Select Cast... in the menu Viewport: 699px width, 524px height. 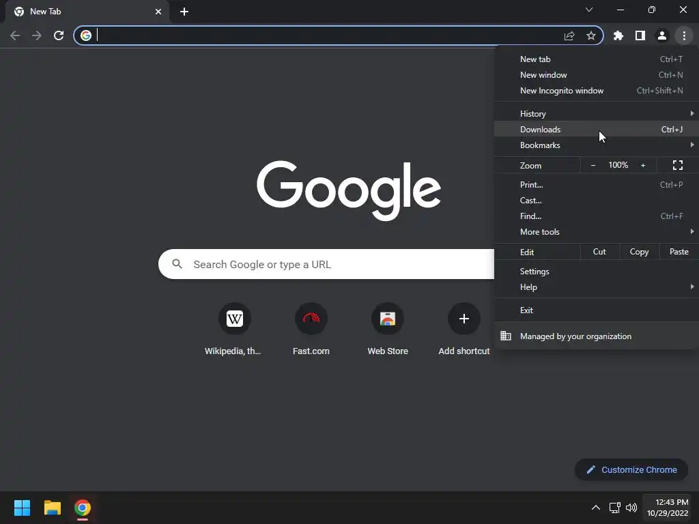[x=597, y=201]
